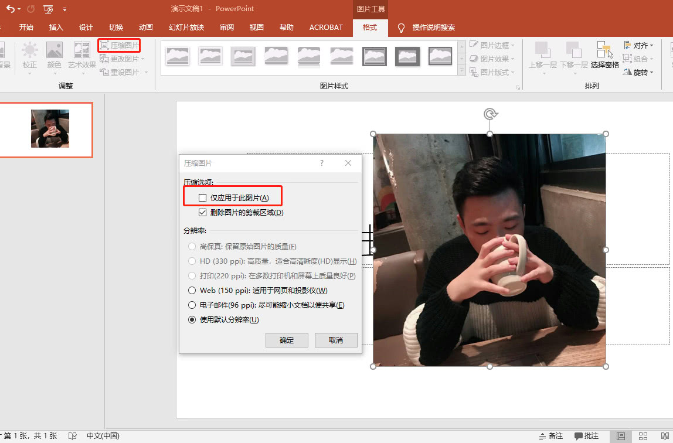Open 批注 comments from status bar

pyautogui.click(x=587, y=436)
